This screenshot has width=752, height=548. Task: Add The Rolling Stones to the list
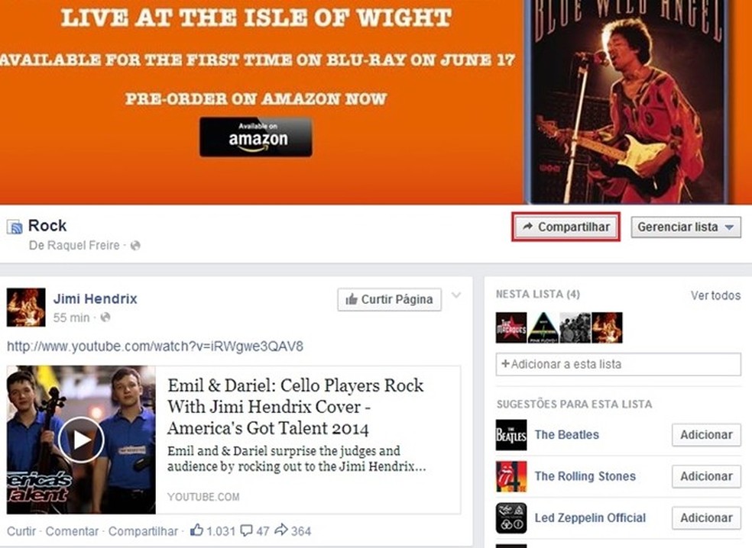706,476
